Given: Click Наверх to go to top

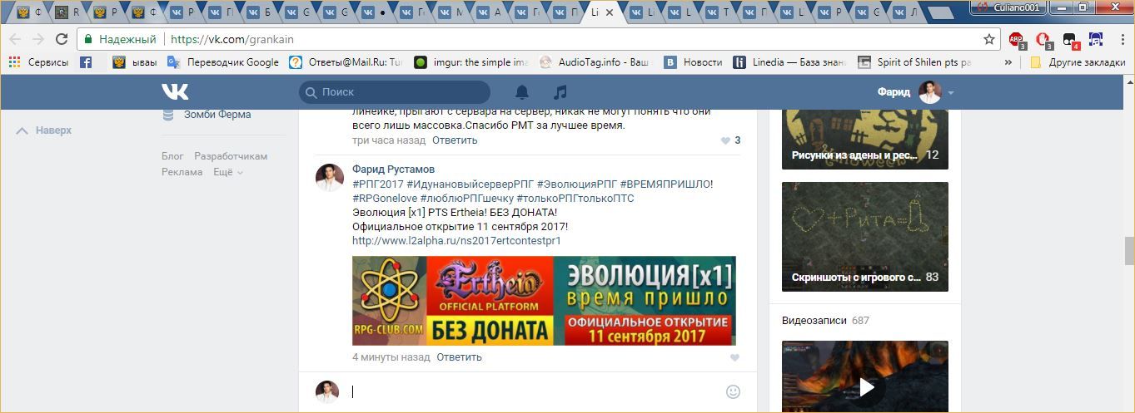Looking at the screenshot, I should (44, 130).
